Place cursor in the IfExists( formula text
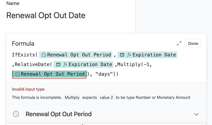The image size is (212, 125). 25,55
